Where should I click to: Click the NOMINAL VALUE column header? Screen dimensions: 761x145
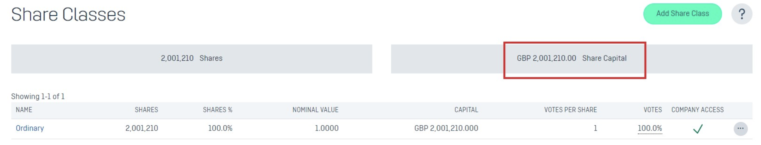[x=315, y=110]
